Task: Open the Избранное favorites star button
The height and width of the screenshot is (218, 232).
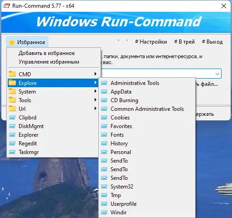Action: tap(27, 42)
